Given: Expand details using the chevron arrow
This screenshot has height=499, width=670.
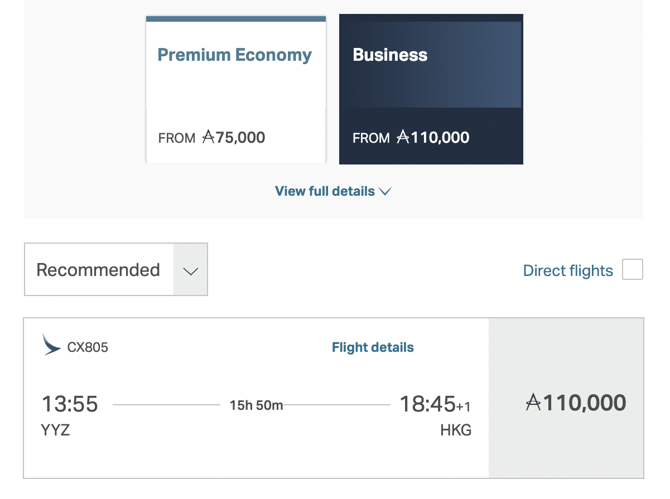Looking at the screenshot, I should (385, 192).
